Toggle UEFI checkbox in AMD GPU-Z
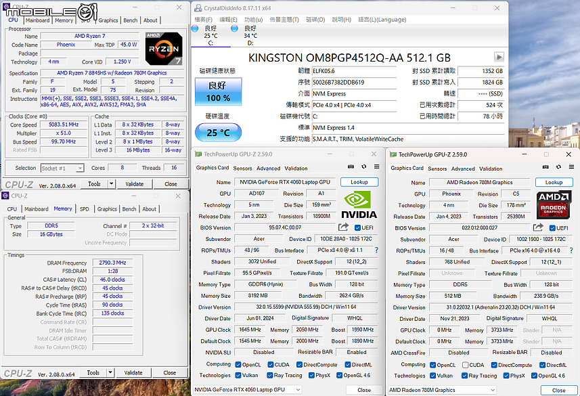 click(x=552, y=228)
